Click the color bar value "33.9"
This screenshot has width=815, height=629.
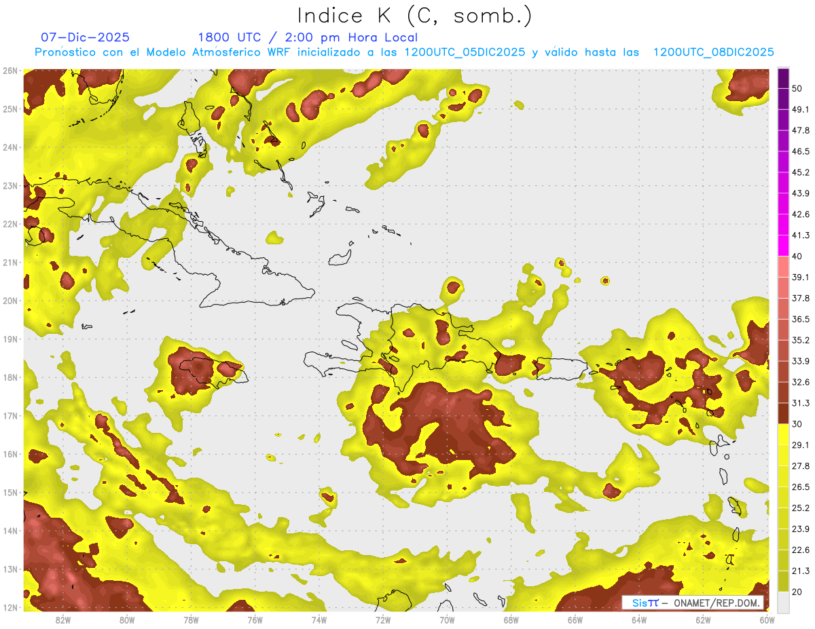(x=801, y=361)
